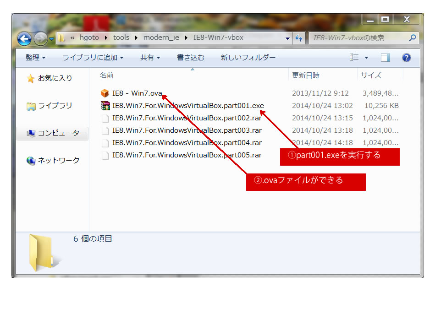Select お気に入り in navigation pane
Image resolution: width=435 pixels, height=319 pixels.
click(55, 78)
